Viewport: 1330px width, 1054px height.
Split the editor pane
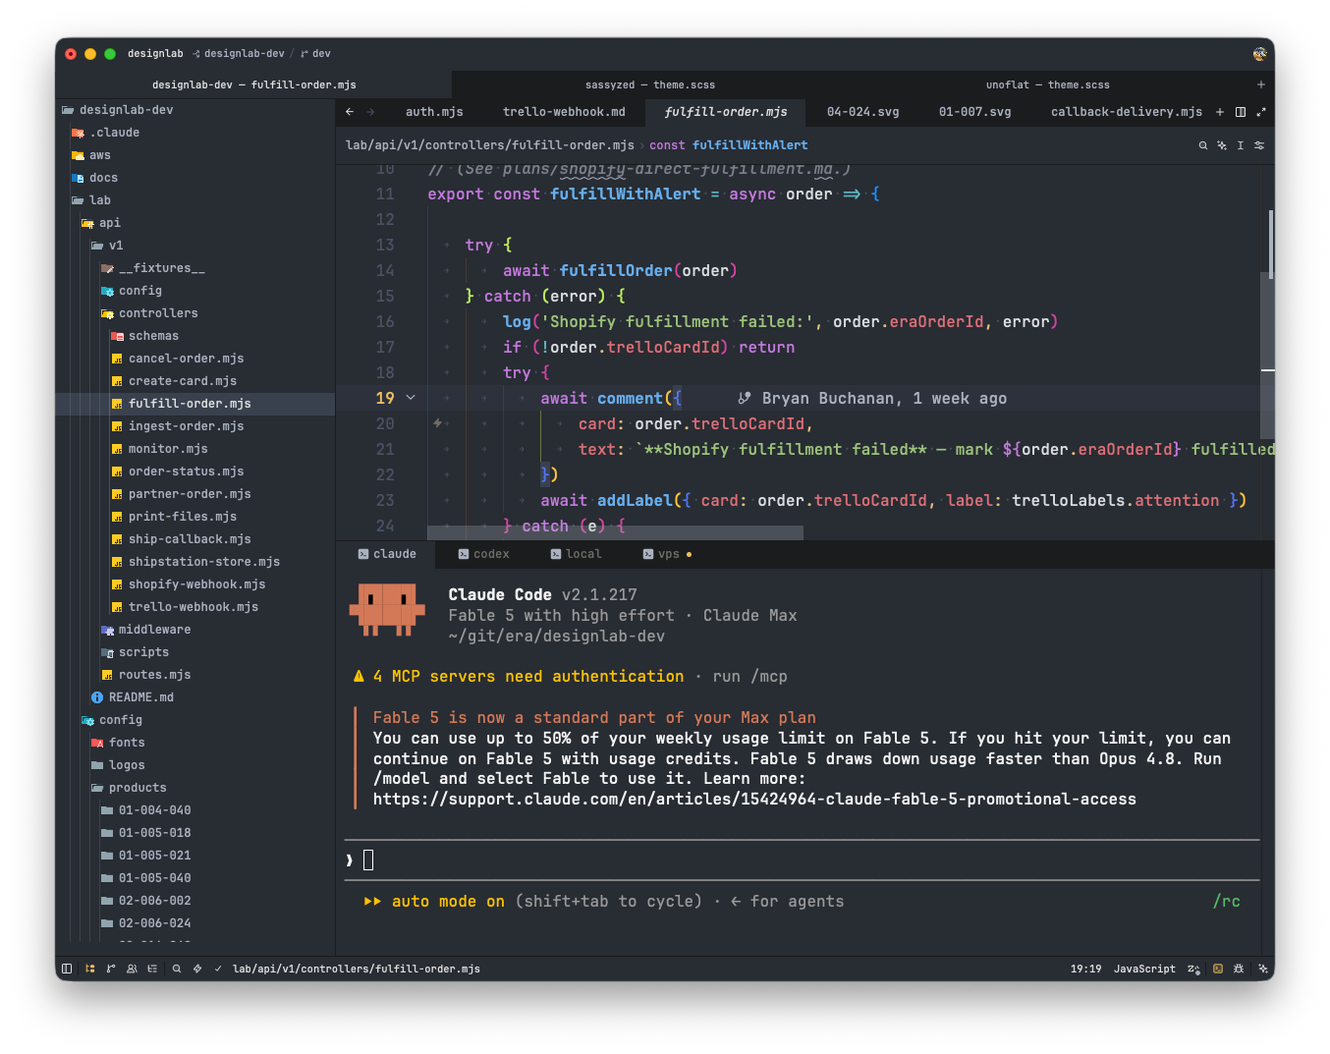pyautogui.click(x=1241, y=112)
